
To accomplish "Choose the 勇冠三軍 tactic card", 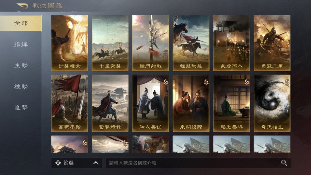I will coord(272,43).
